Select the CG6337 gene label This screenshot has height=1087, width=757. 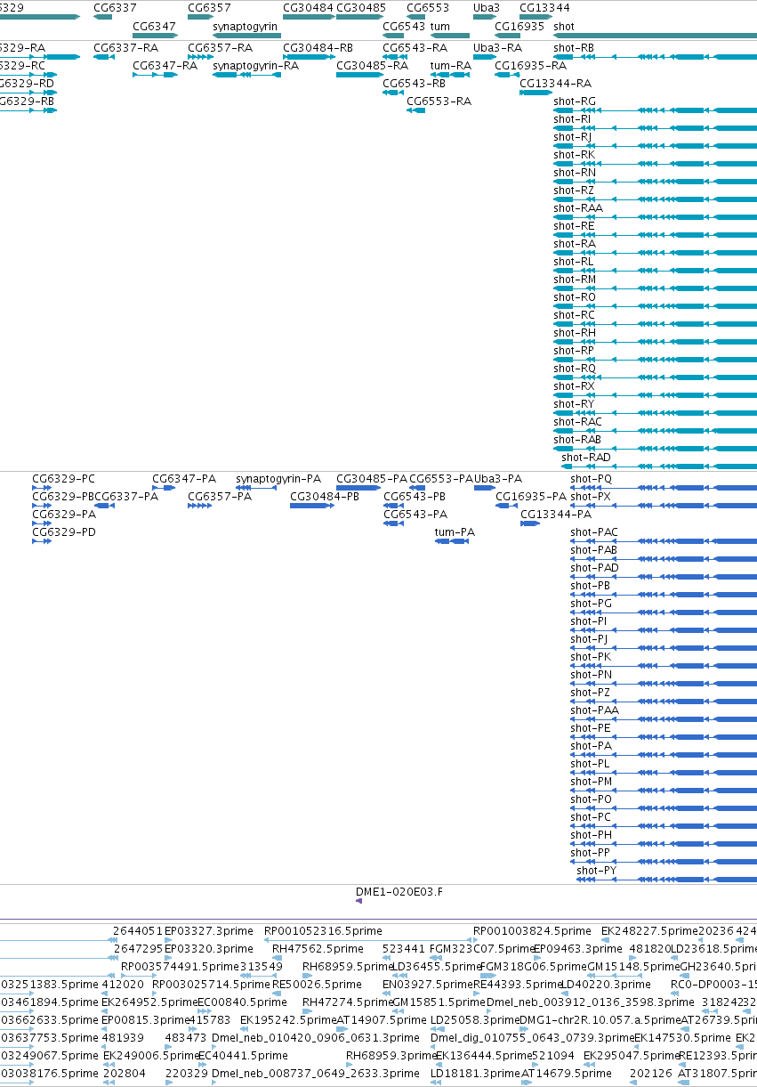115,8
